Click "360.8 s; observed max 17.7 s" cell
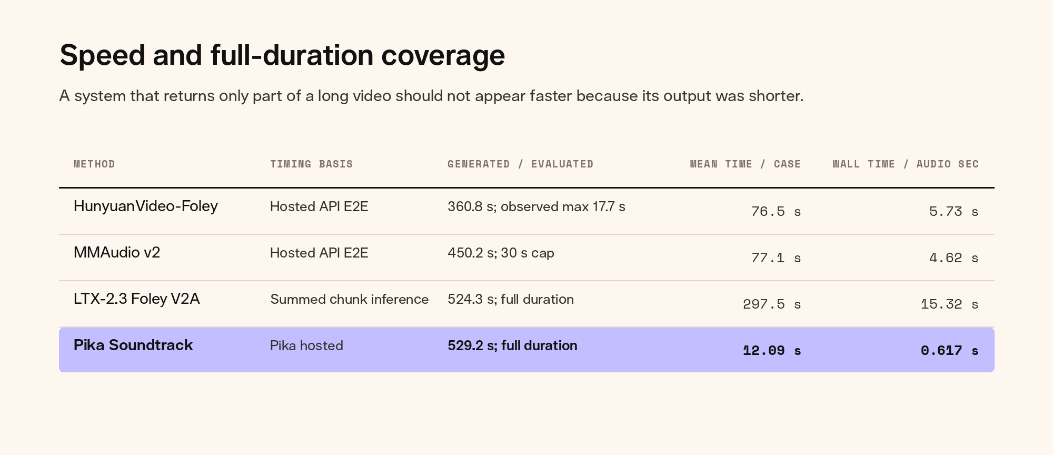The width and height of the screenshot is (1053, 455). click(x=537, y=206)
